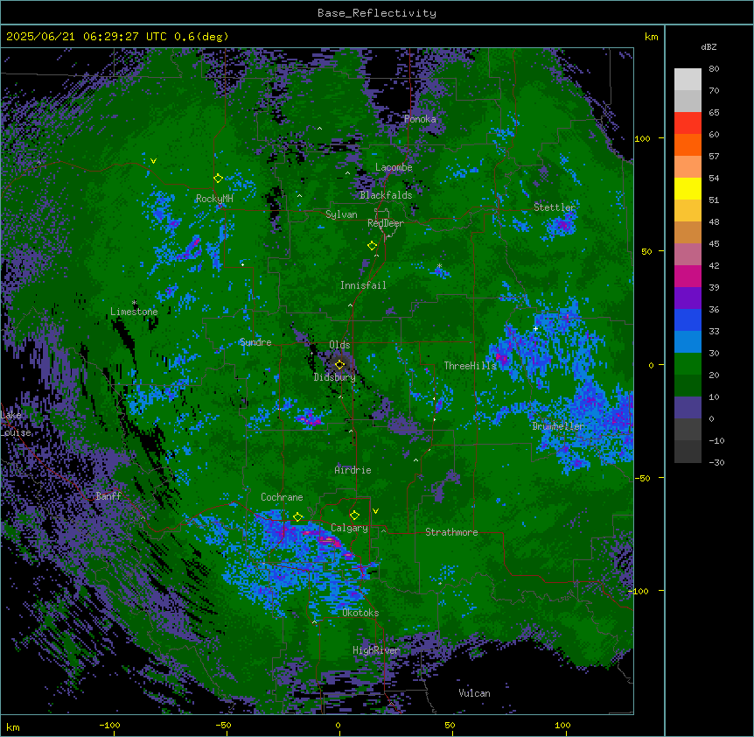Click the -30 value on the dBZ legend
754x737 pixels.
click(x=716, y=462)
